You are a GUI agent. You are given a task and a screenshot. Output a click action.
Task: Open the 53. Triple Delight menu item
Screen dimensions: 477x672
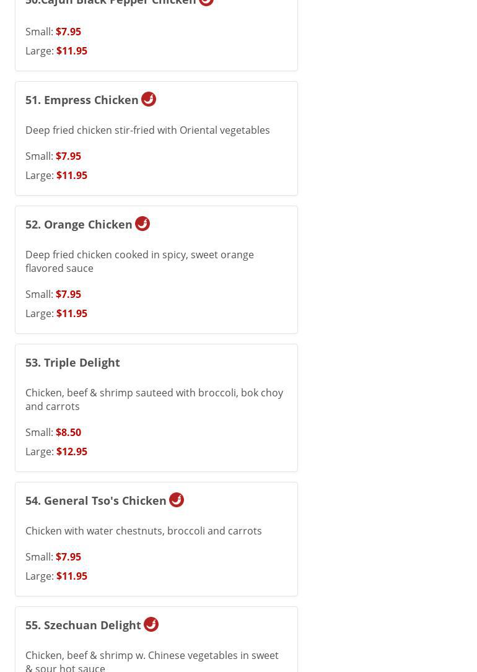[72, 362]
